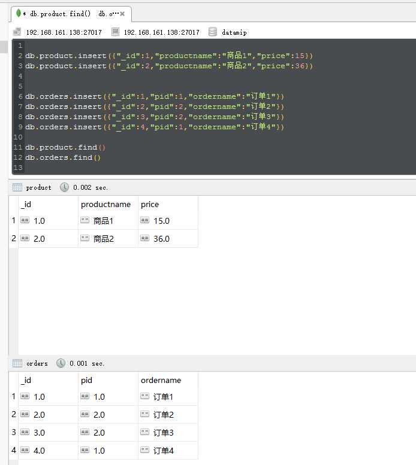Select the 订单2 ordername cell
The height and width of the screenshot is (465, 416).
point(168,415)
